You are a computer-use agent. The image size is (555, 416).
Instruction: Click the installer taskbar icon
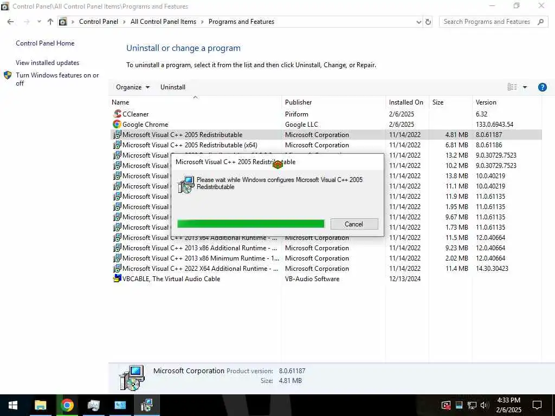coord(146,405)
